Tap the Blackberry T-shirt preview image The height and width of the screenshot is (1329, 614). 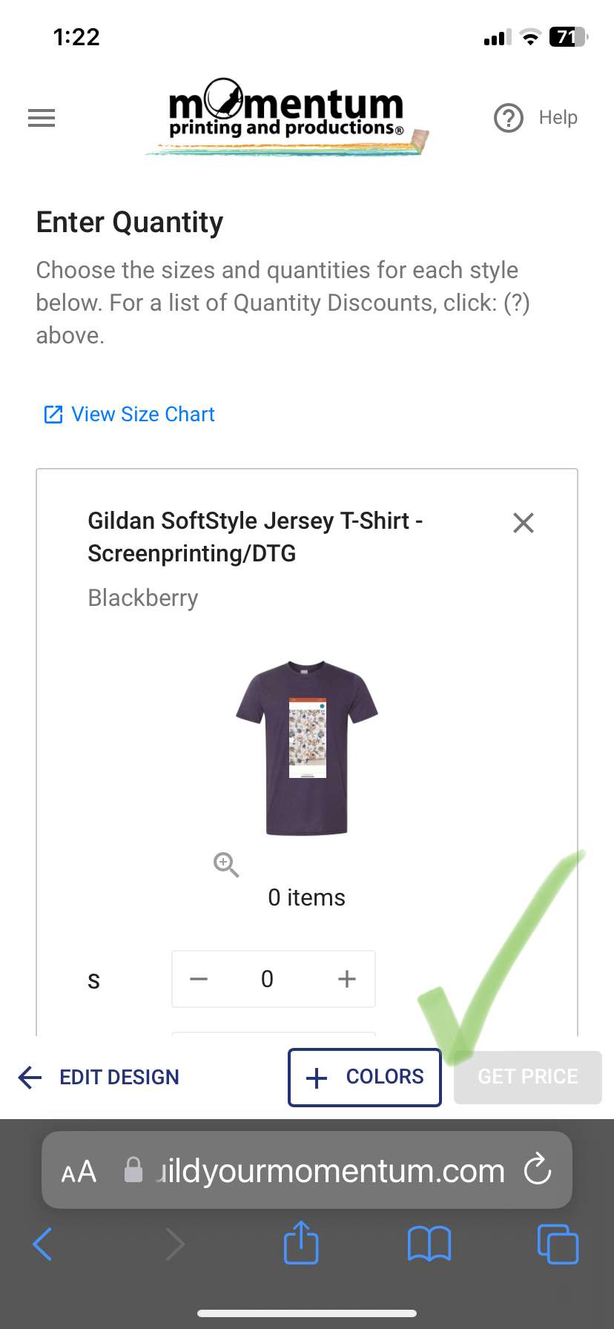(x=307, y=748)
